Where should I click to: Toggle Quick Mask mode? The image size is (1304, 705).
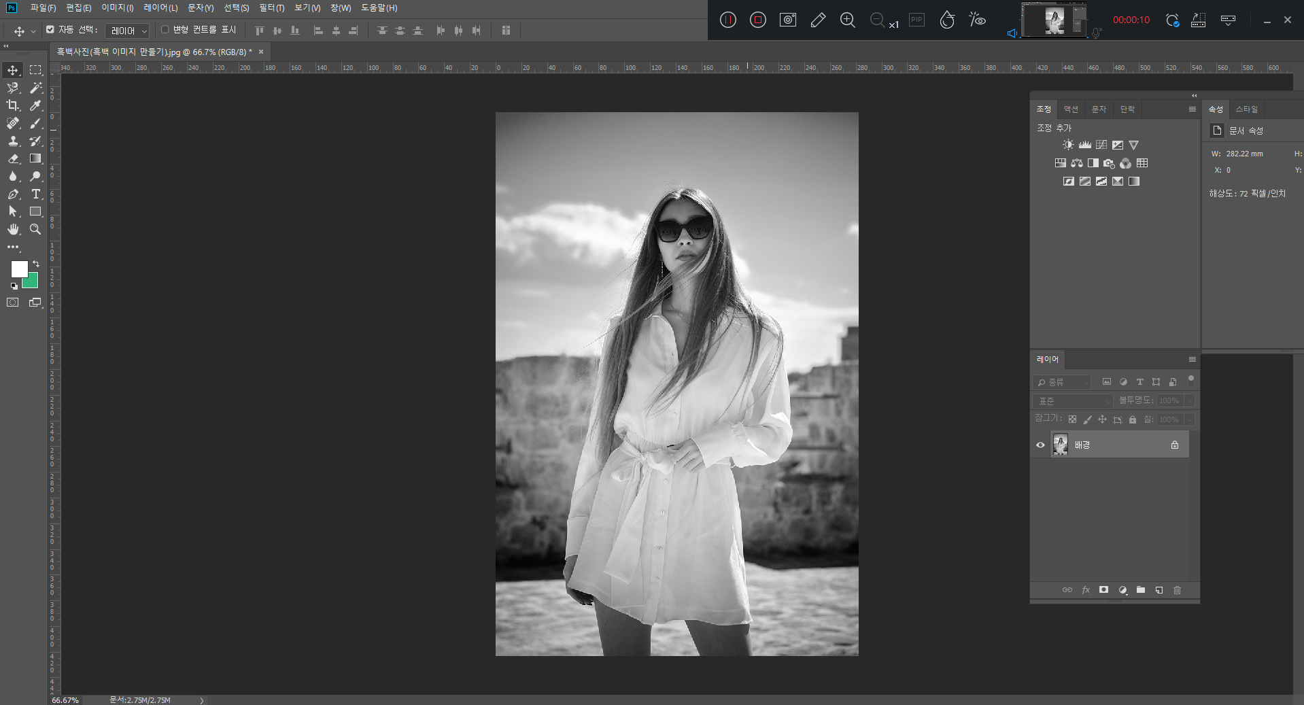[13, 303]
